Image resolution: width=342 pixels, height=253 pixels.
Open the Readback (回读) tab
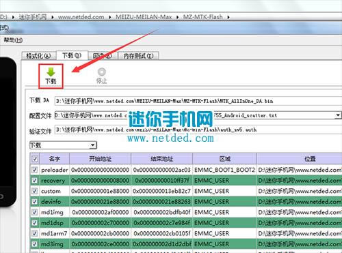(103, 56)
